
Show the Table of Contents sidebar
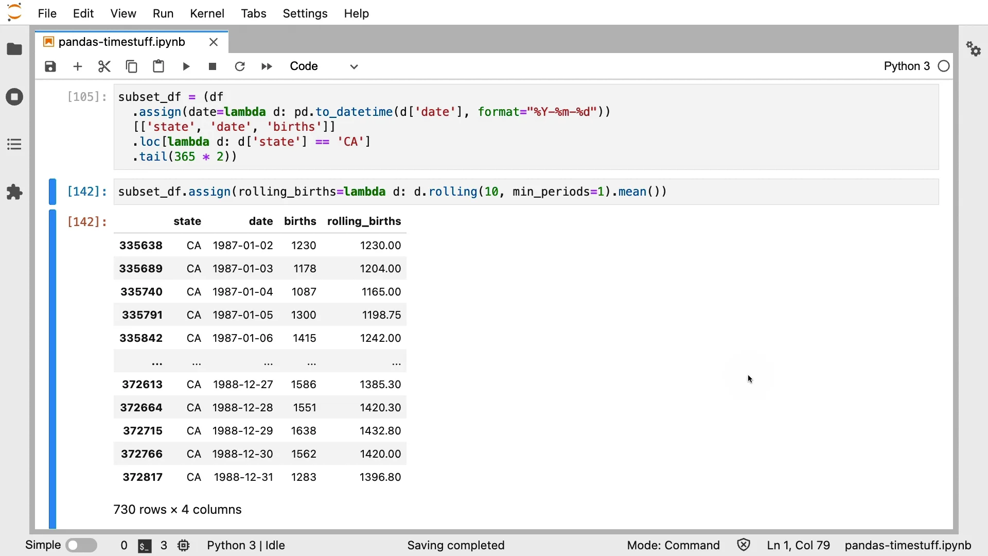click(14, 145)
